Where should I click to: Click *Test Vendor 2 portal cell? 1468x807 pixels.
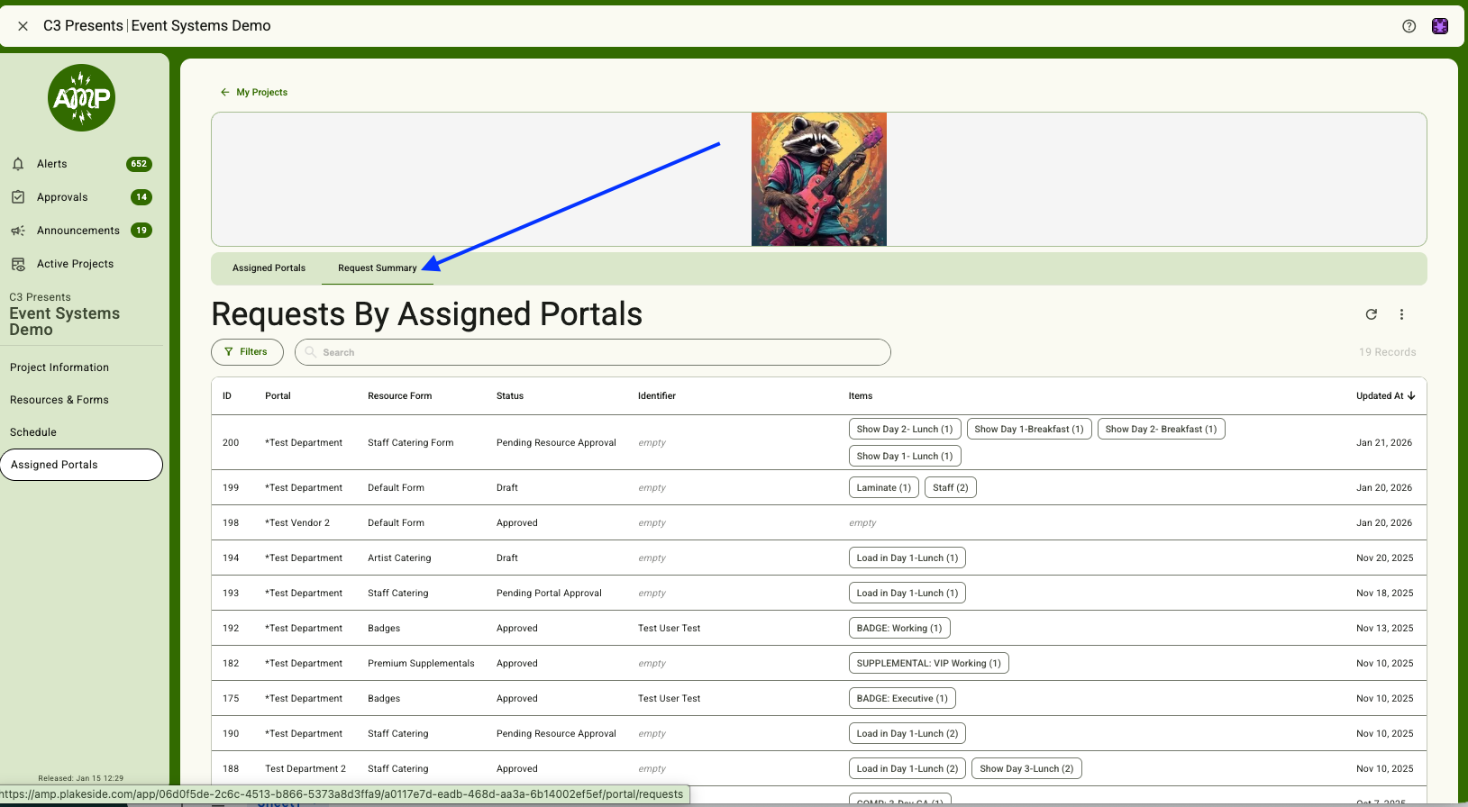pyautogui.click(x=297, y=523)
